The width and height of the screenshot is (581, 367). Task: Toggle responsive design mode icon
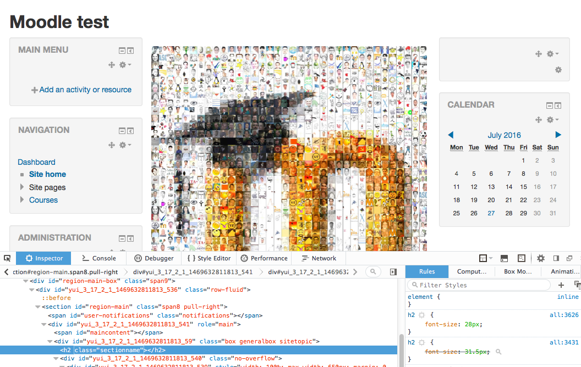click(522, 258)
